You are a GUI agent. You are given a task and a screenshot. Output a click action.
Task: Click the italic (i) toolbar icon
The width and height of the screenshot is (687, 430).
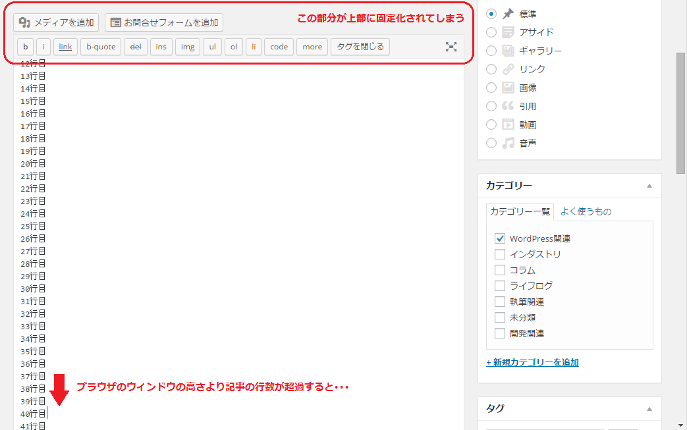43,46
